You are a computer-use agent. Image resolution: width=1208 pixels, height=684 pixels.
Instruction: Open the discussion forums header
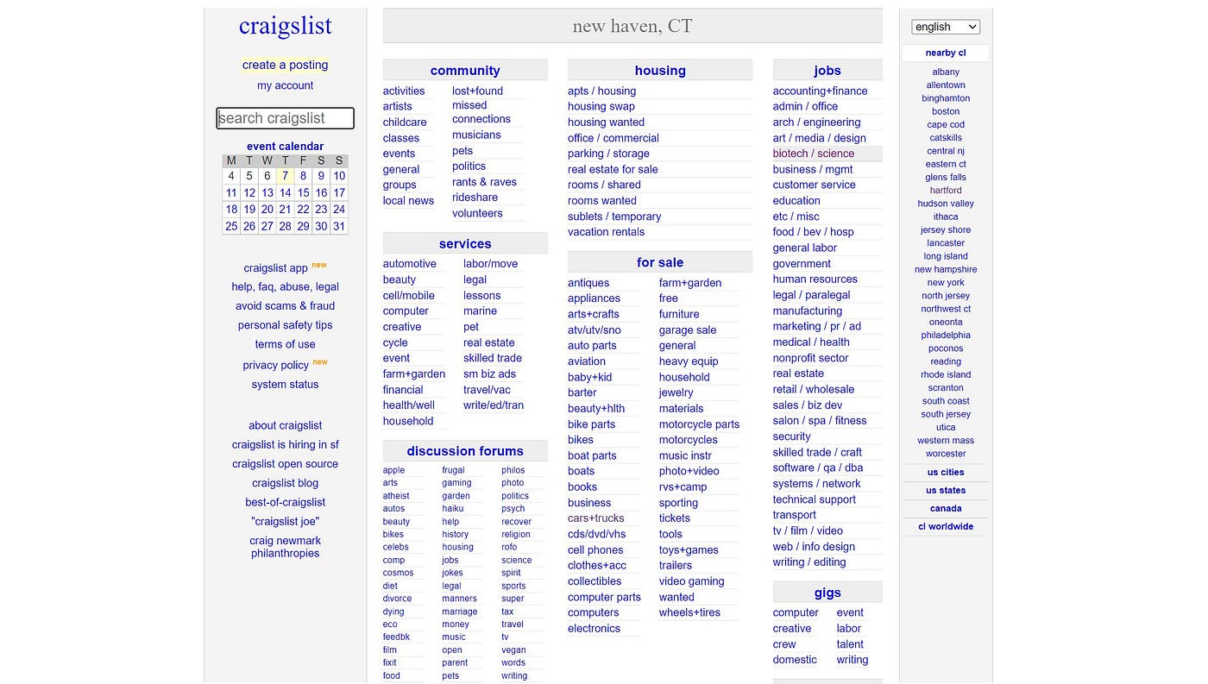pos(465,451)
